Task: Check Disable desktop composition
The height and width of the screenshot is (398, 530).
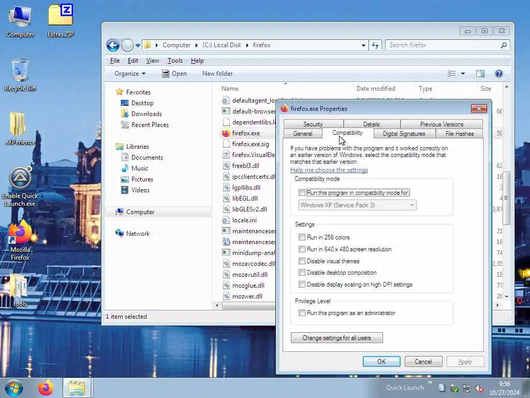Action: [x=302, y=273]
